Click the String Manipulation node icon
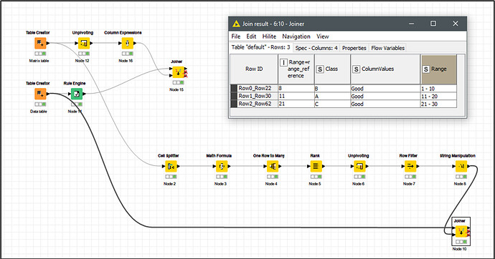 pyautogui.click(x=461, y=166)
